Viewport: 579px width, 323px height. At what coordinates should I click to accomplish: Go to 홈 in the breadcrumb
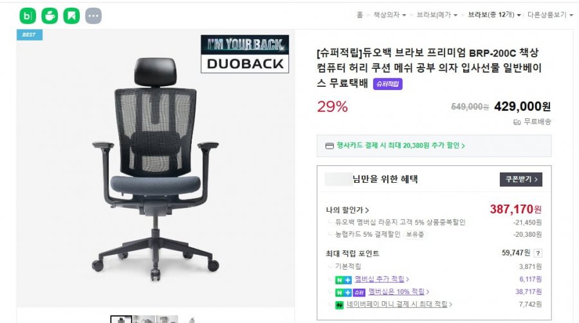[360, 15]
